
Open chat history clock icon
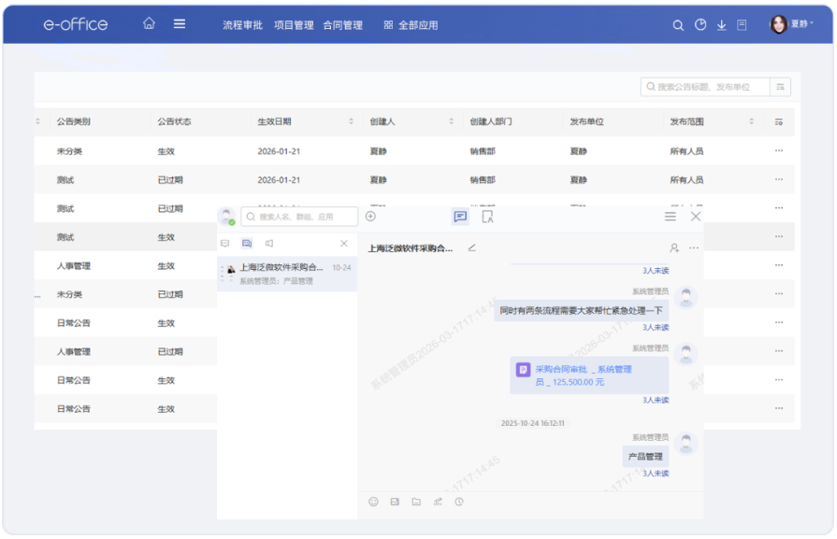pos(459,502)
